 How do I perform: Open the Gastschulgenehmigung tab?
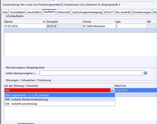pos(87,12)
